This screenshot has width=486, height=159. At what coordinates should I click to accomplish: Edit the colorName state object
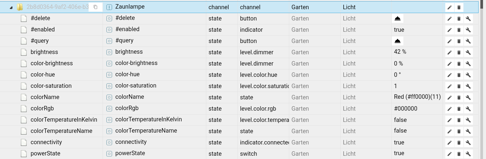click(449, 98)
